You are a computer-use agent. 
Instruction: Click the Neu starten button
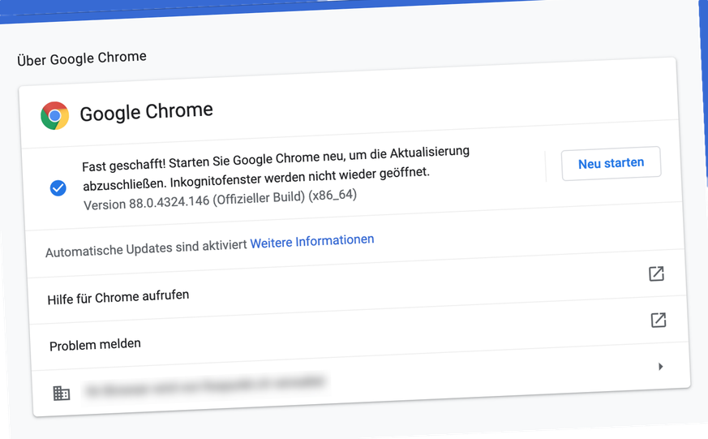pos(611,163)
